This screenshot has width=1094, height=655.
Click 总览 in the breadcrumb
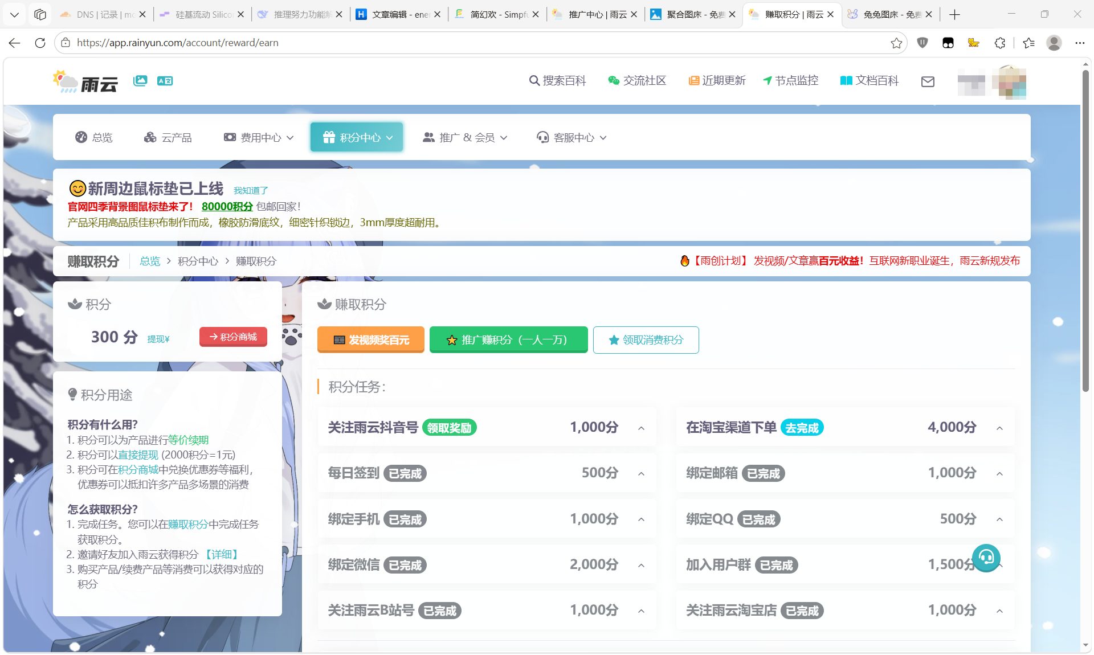(x=150, y=261)
